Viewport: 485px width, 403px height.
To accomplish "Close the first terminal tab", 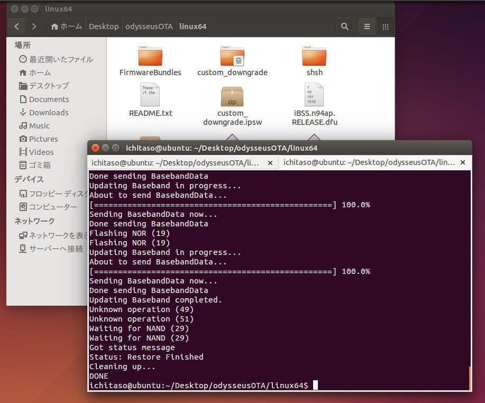I will tap(270, 163).
